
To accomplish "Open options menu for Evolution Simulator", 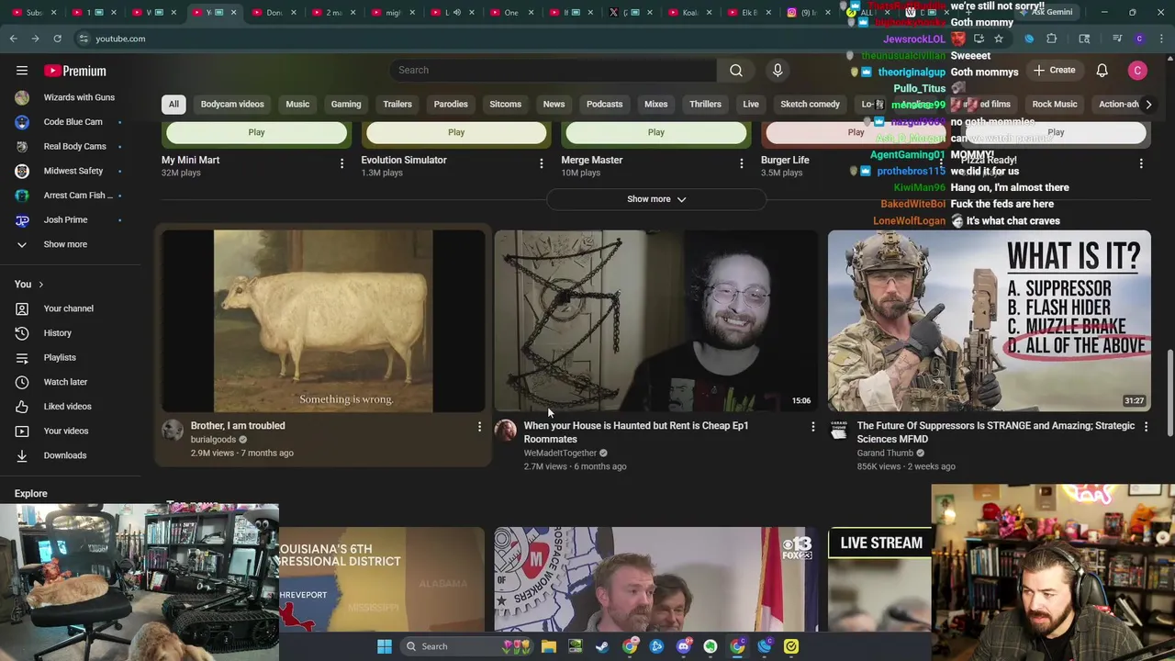I will point(541,163).
